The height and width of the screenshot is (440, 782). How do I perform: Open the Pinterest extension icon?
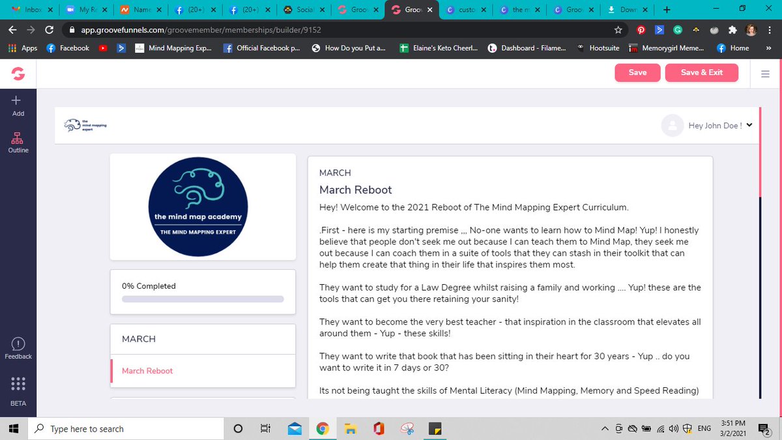pos(641,30)
